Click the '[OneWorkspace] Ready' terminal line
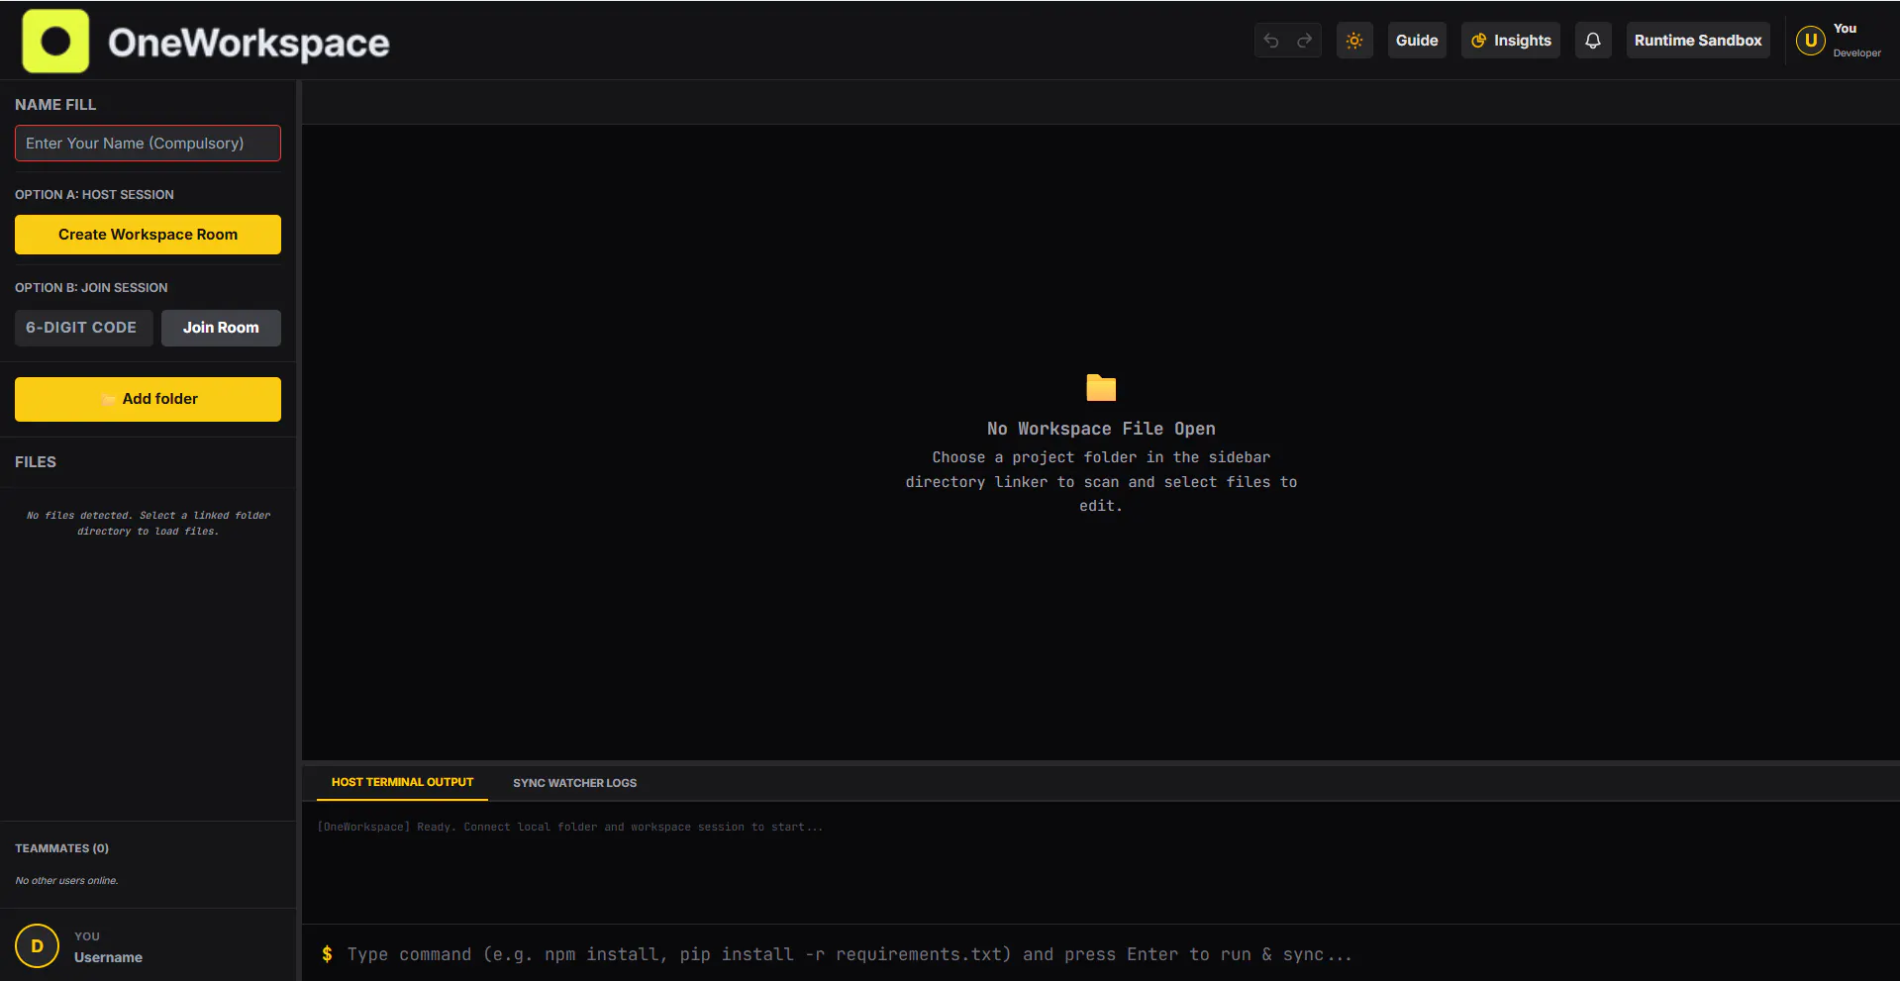This screenshot has height=981, width=1900. pyautogui.click(x=569, y=827)
